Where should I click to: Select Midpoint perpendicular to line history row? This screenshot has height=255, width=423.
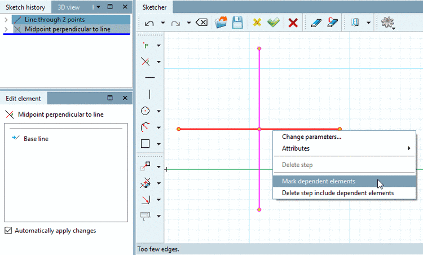tap(71, 29)
